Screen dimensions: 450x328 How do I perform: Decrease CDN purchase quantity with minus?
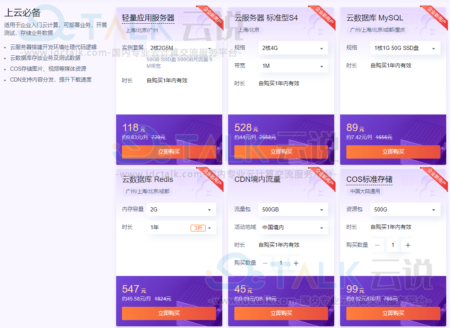pyautogui.click(x=265, y=263)
